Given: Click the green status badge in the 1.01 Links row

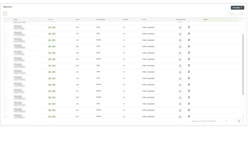Looking at the screenshot, I should point(54,72).
